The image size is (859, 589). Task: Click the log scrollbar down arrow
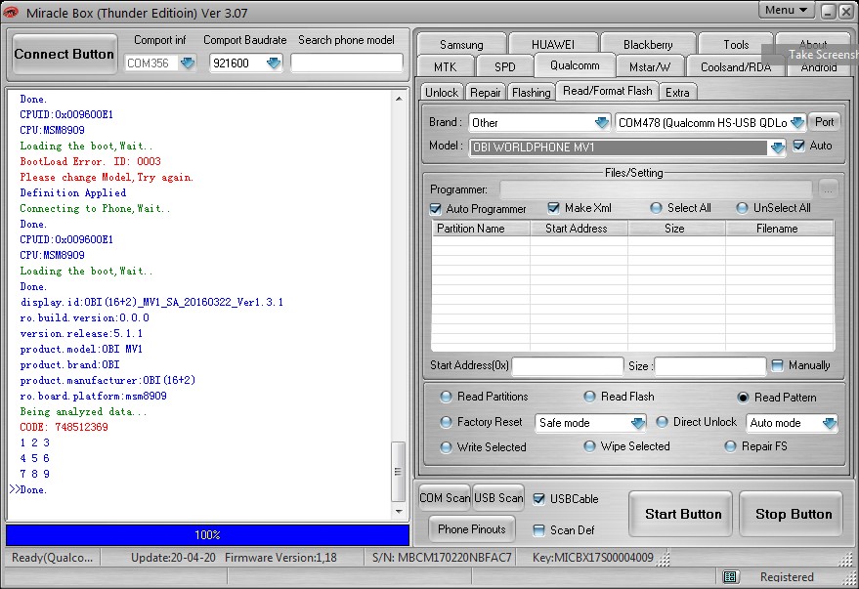[399, 511]
